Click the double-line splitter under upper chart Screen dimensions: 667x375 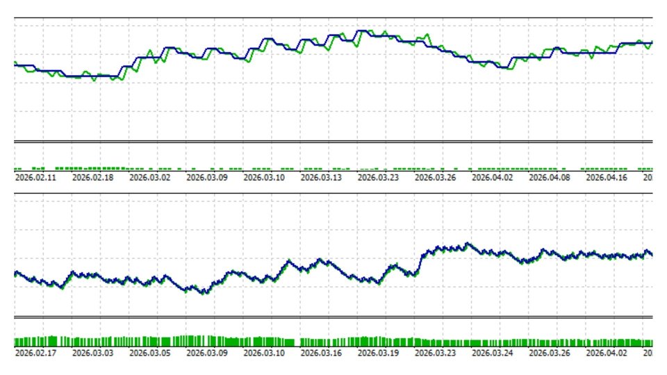tap(333, 142)
